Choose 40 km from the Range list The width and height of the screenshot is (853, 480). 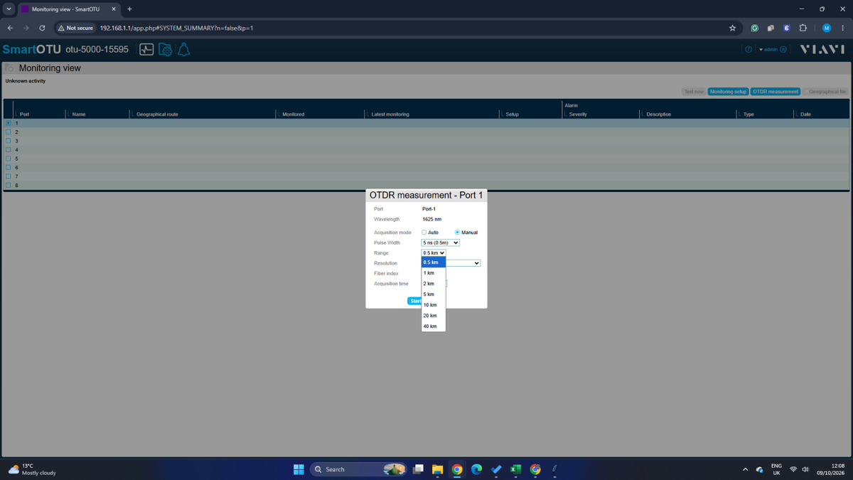(434, 326)
